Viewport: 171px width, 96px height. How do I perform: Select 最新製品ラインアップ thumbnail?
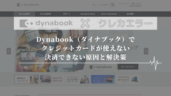coord(26,79)
